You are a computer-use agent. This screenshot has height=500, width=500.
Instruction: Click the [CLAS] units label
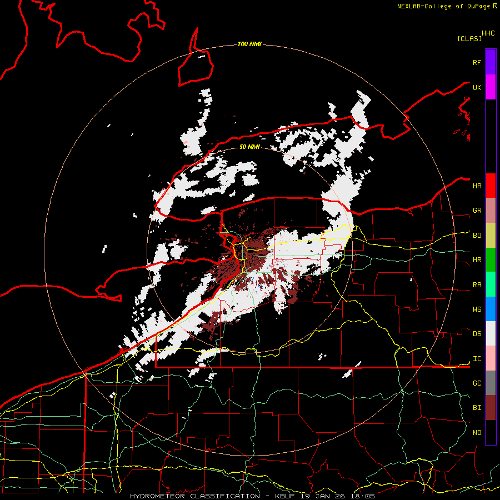pyautogui.click(x=469, y=38)
